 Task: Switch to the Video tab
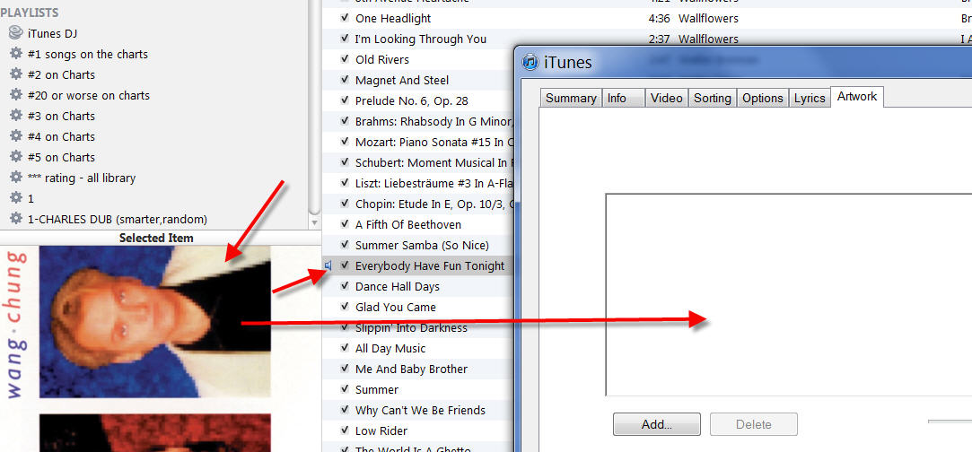666,98
